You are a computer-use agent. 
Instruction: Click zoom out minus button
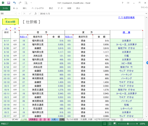[x=119, y=124]
